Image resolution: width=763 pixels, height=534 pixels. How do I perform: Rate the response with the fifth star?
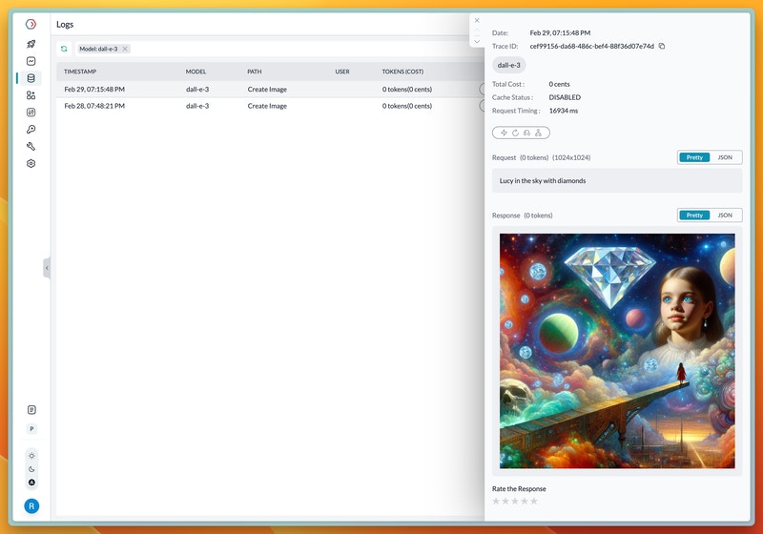(x=534, y=501)
